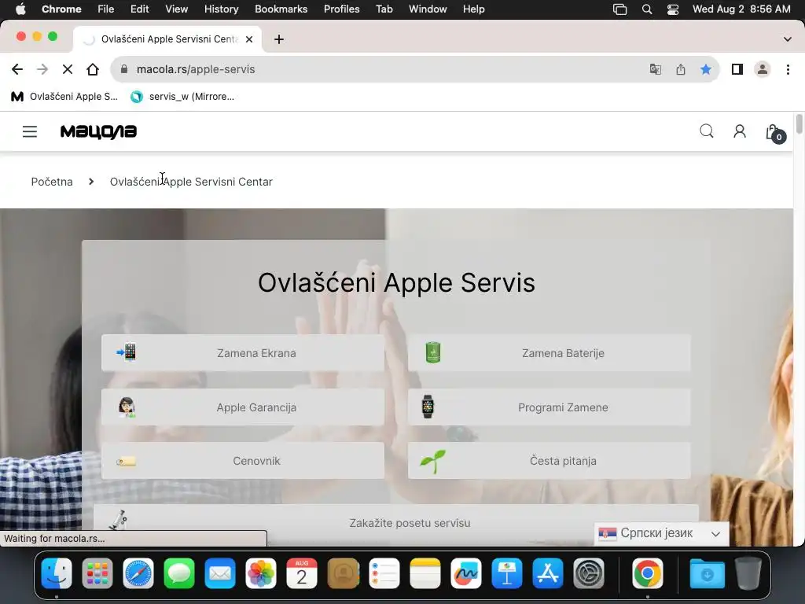Screen dimensions: 805x604
Task: Open the Chrome profile avatar
Action: coord(763,69)
